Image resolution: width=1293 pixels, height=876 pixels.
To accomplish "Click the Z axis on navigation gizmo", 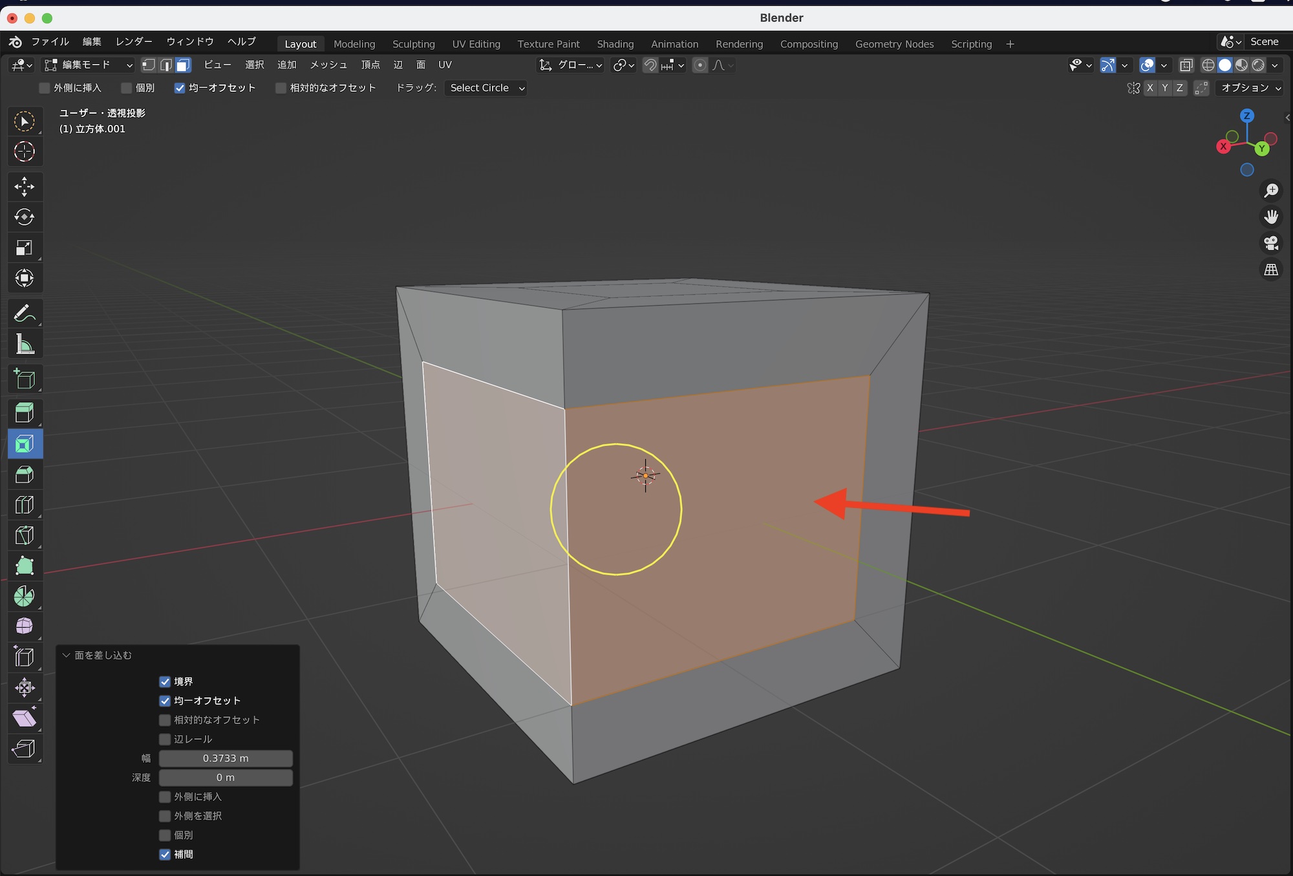I will [x=1247, y=116].
